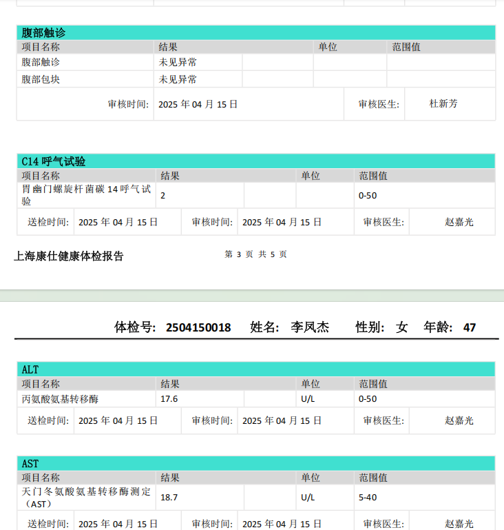Click the C14 test result value 2
Screen dimensions: 504x530
pyautogui.click(x=163, y=196)
